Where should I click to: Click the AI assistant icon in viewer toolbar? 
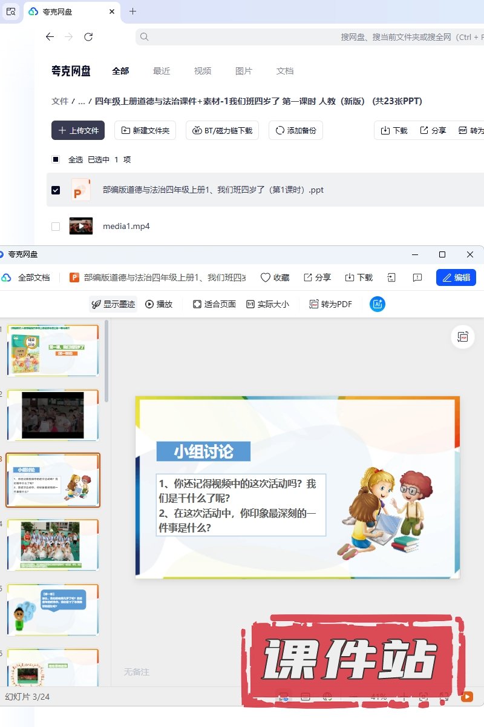pos(378,304)
